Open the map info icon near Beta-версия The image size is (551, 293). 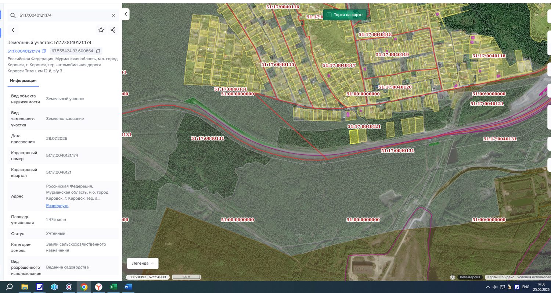coord(453,277)
